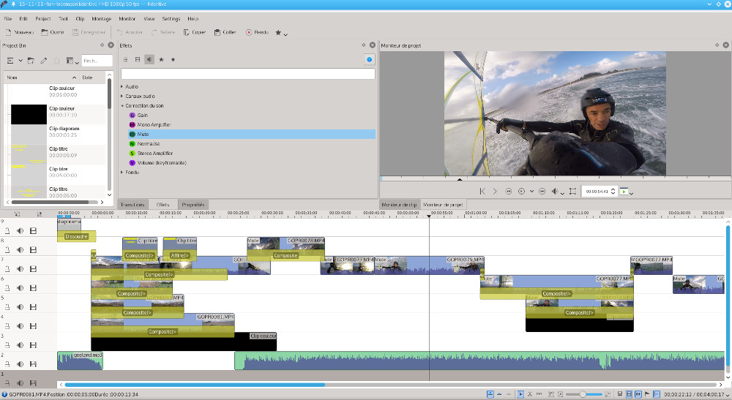Open a project with the Ouvrir button

click(52, 32)
